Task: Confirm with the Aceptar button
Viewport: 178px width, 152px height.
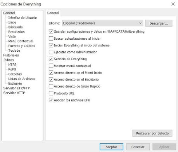Action: [111, 147]
